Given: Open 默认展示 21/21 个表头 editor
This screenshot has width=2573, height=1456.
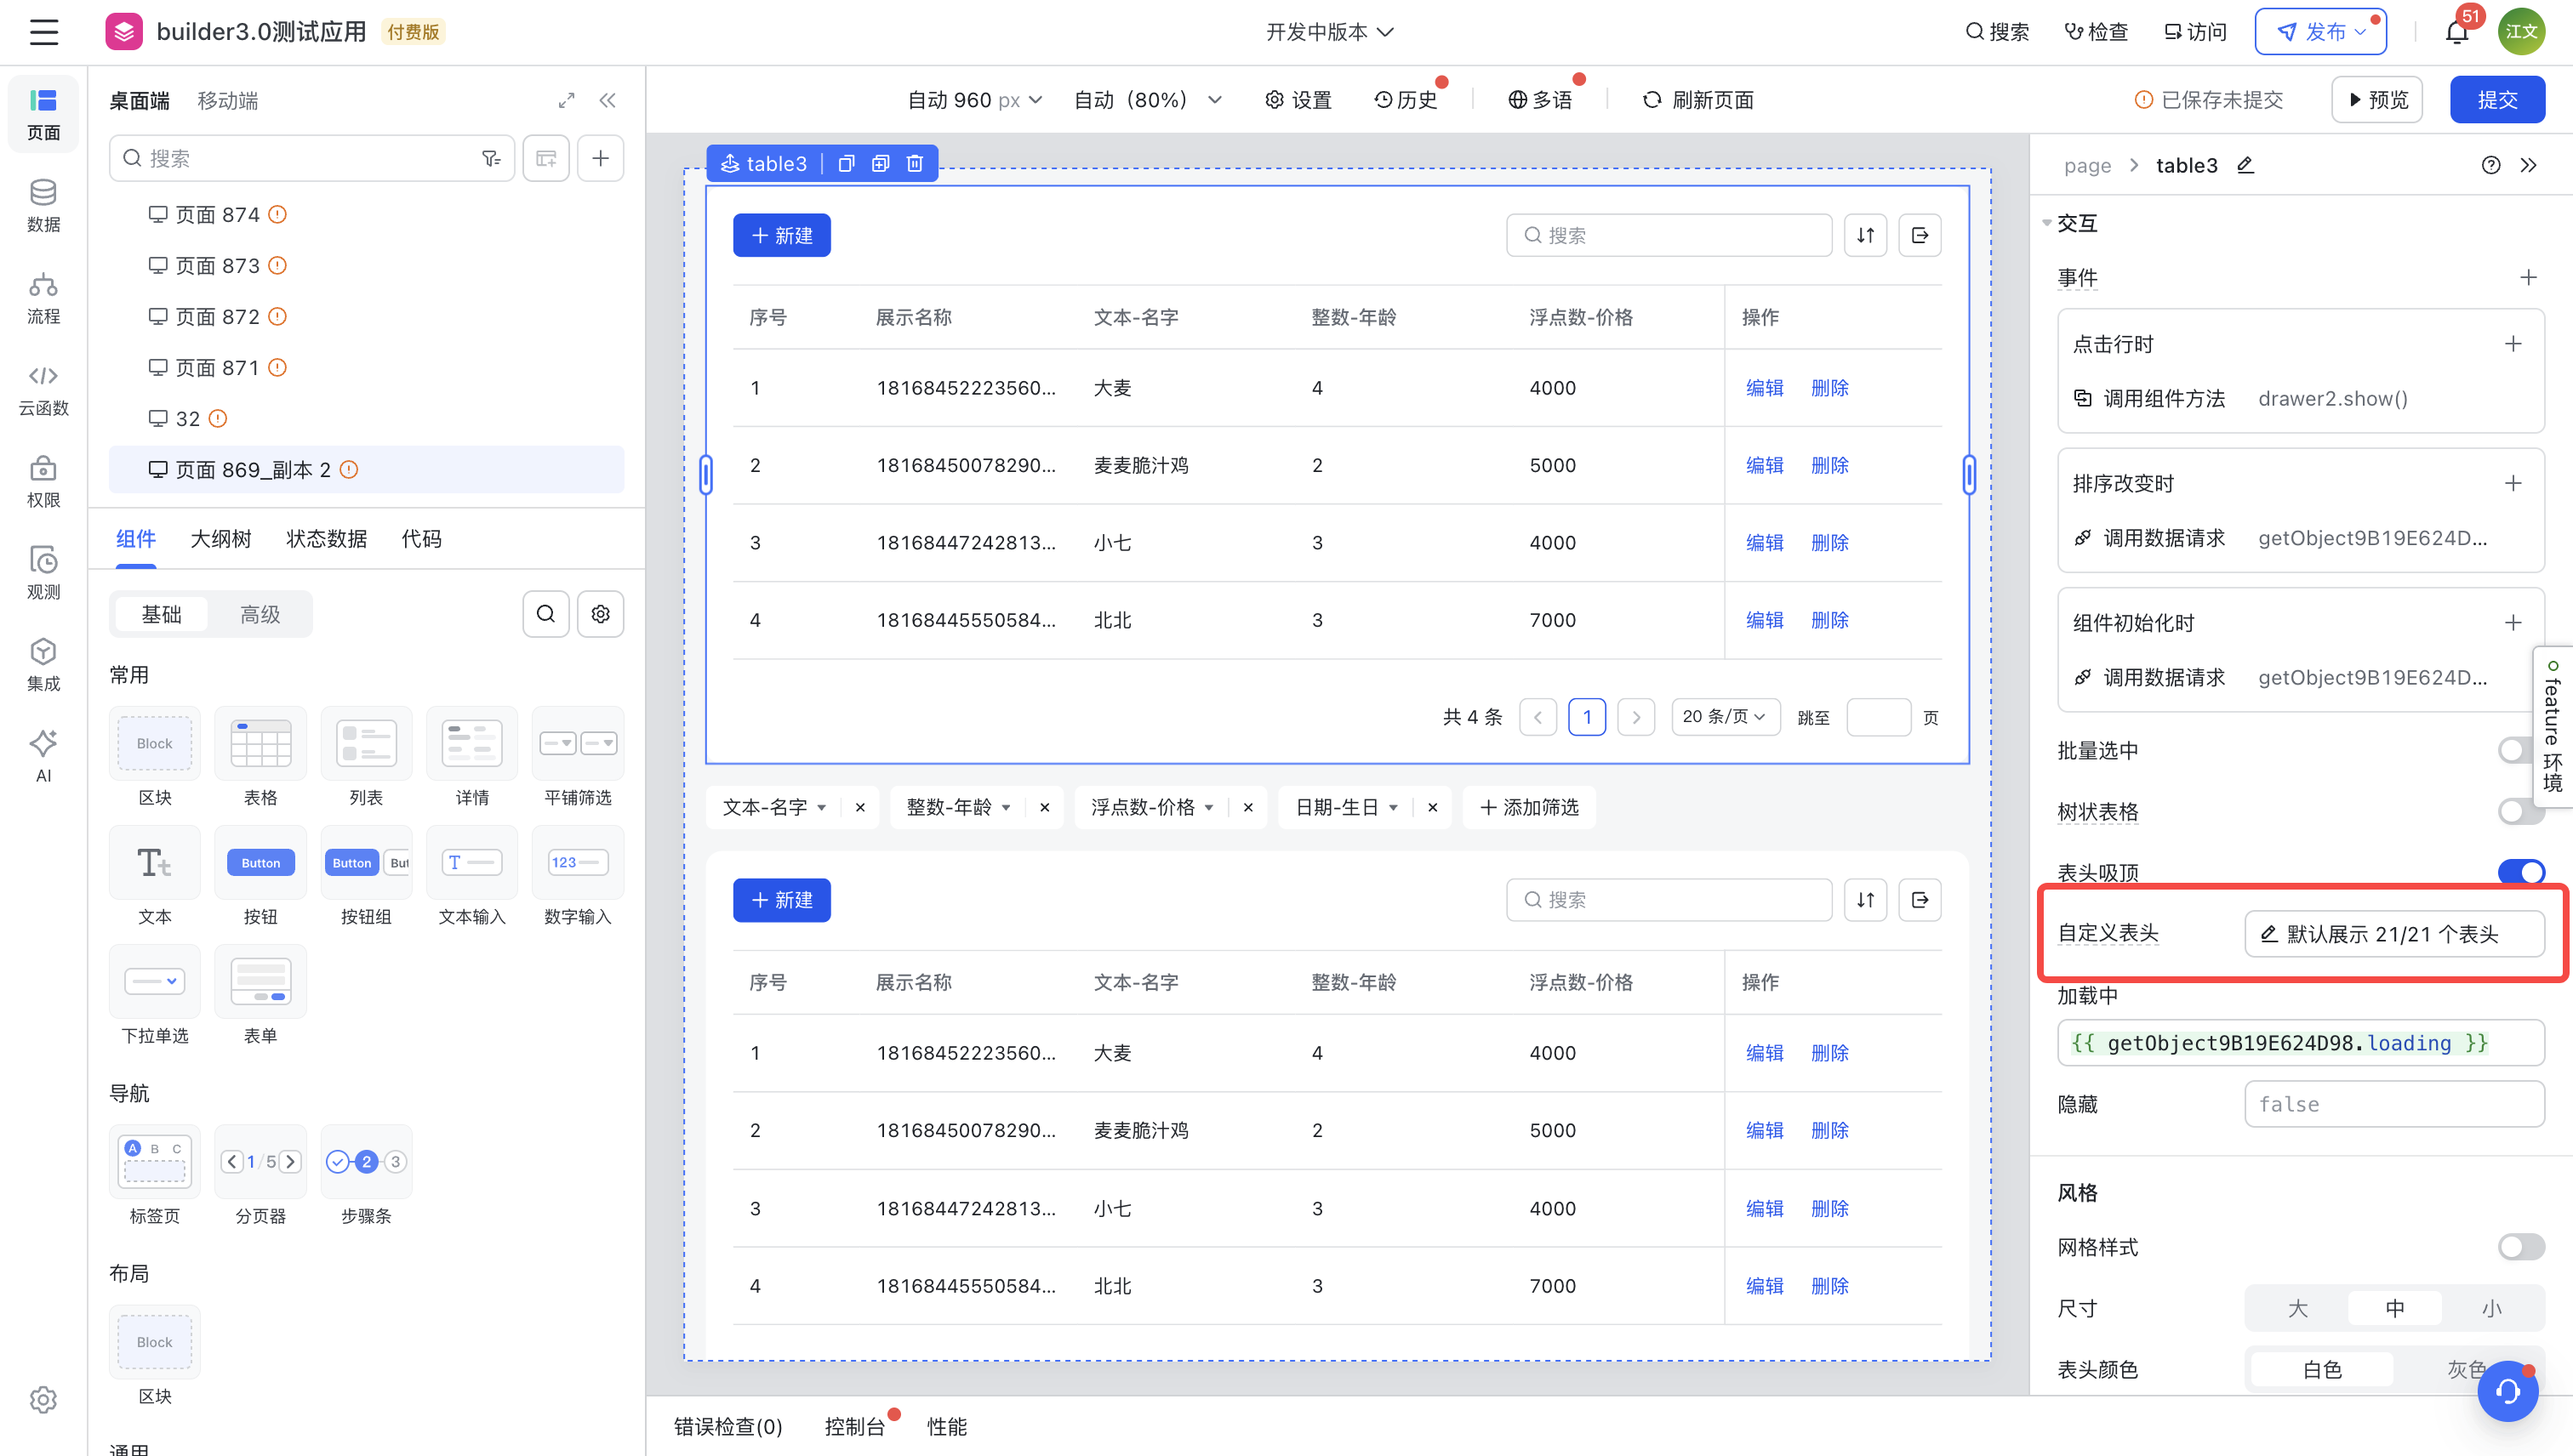Looking at the screenshot, I should [2394, 934].
